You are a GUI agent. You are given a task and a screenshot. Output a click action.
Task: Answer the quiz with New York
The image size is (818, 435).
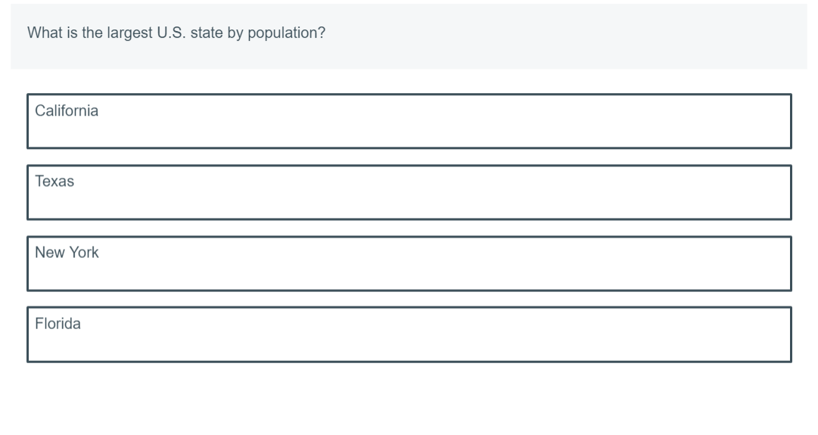[x=409, y=263]
